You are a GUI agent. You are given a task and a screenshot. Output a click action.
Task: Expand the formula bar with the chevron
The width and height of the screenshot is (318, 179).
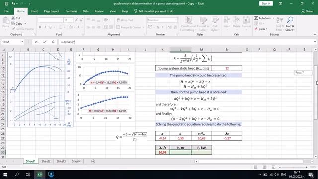[x=315, y=42]
